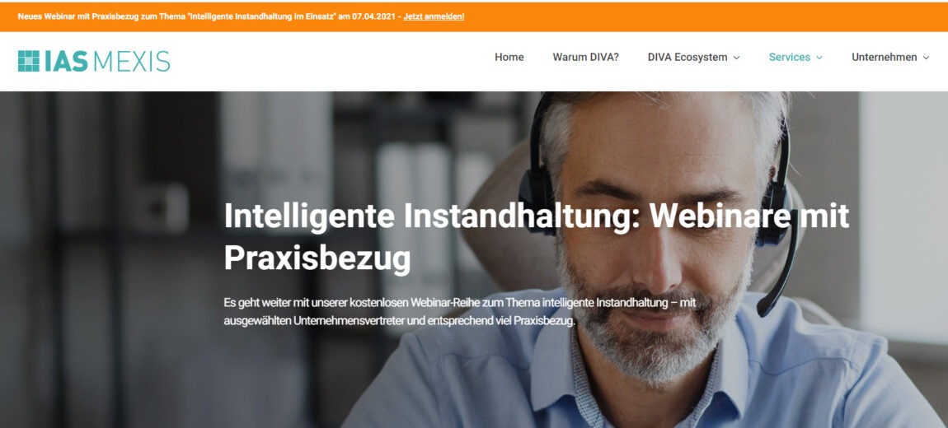Click the kostenlosen Webinar-Reihe description paragraph
The width and height of the screenshot is (948, 428).
(460, 311)
